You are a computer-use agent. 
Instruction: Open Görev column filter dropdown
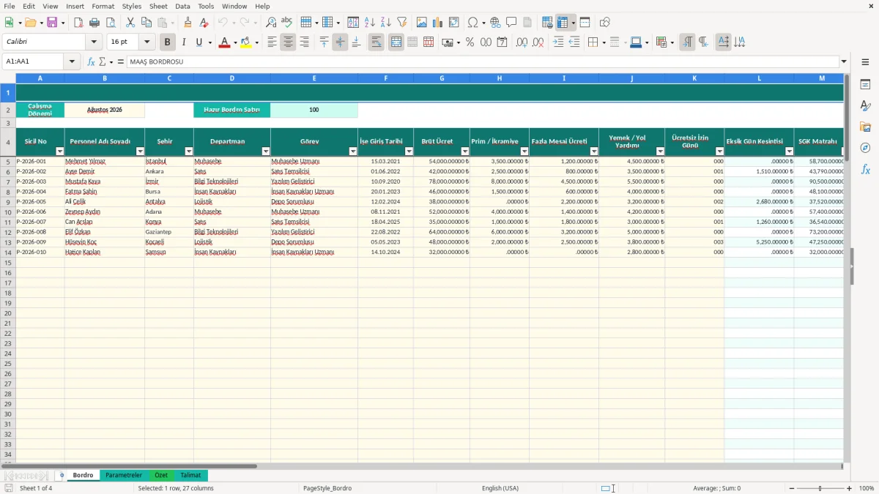[353, 151]
